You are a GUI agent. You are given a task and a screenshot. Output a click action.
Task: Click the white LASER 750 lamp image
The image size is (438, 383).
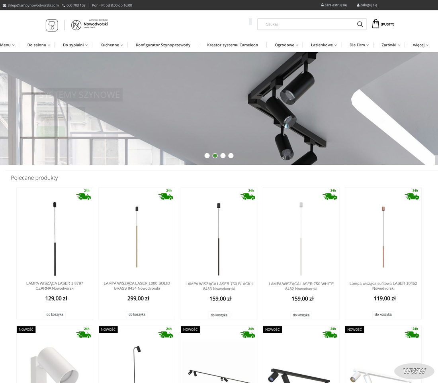click(301, 239)
